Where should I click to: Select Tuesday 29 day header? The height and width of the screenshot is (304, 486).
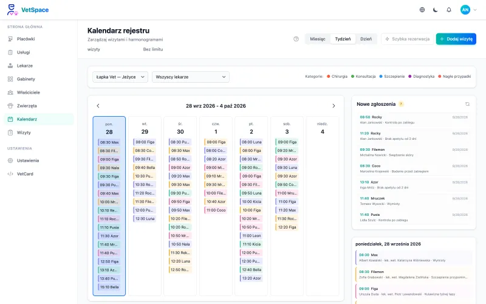coord(145,128)
